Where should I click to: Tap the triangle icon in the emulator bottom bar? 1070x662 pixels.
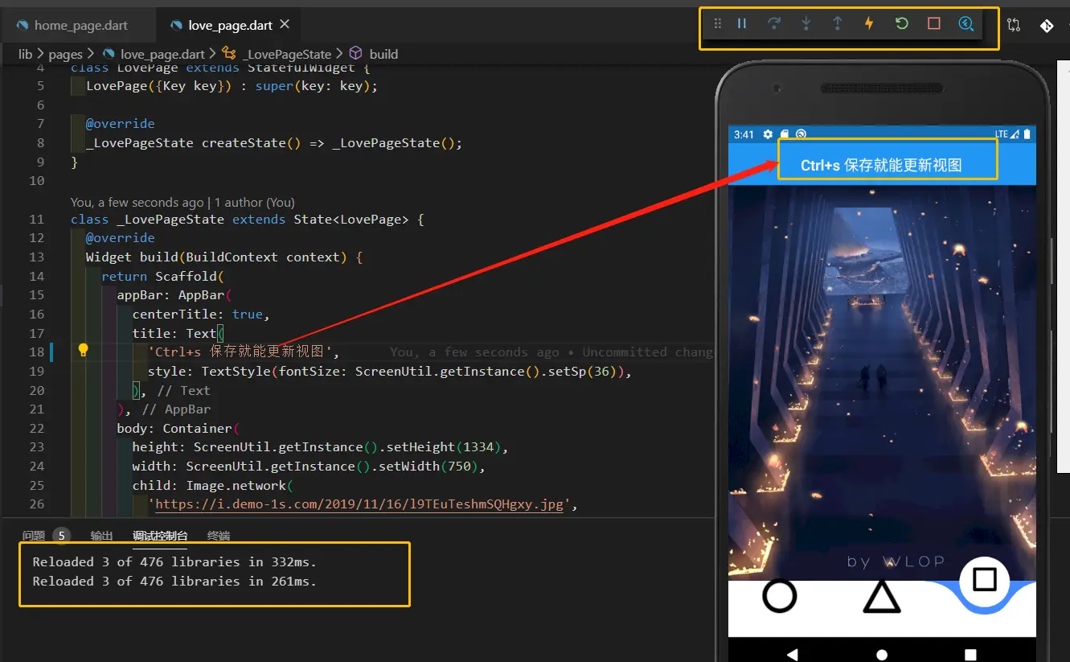[882, 596]
